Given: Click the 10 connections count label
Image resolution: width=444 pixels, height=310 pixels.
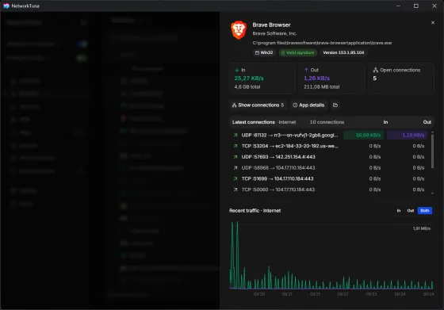Looking at the screenshot, I should [x=327, y=122].
